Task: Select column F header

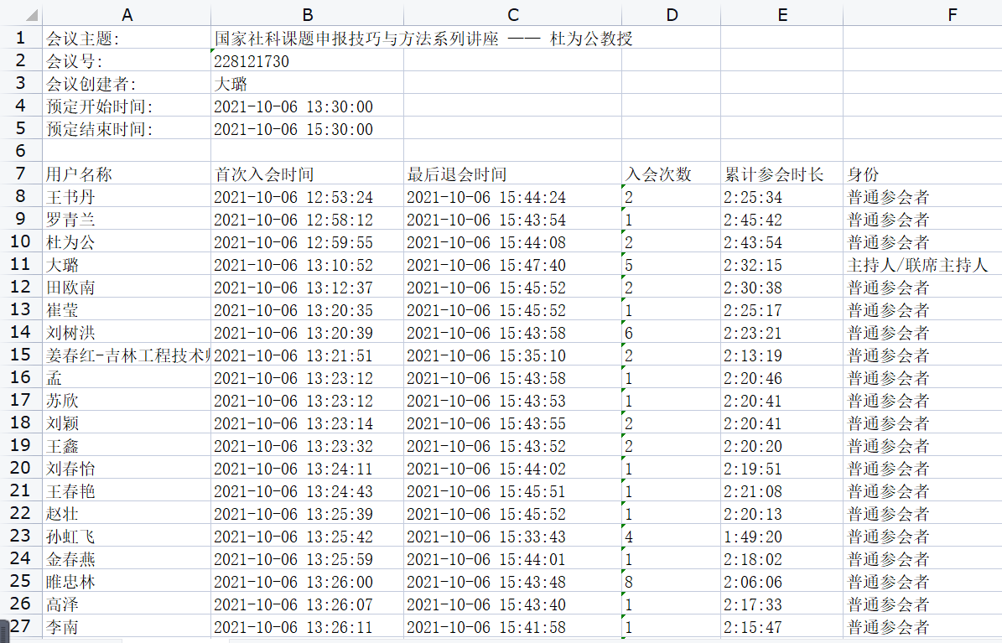Action: pos(951,14)
